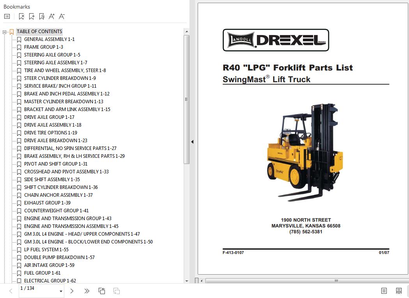Click the delete bookmark icon

pos(22,16)
